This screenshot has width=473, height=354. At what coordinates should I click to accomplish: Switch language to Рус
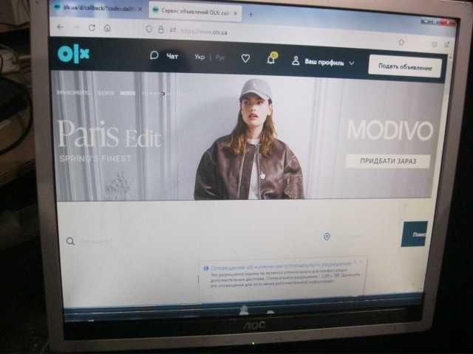[x=220, y=58]
